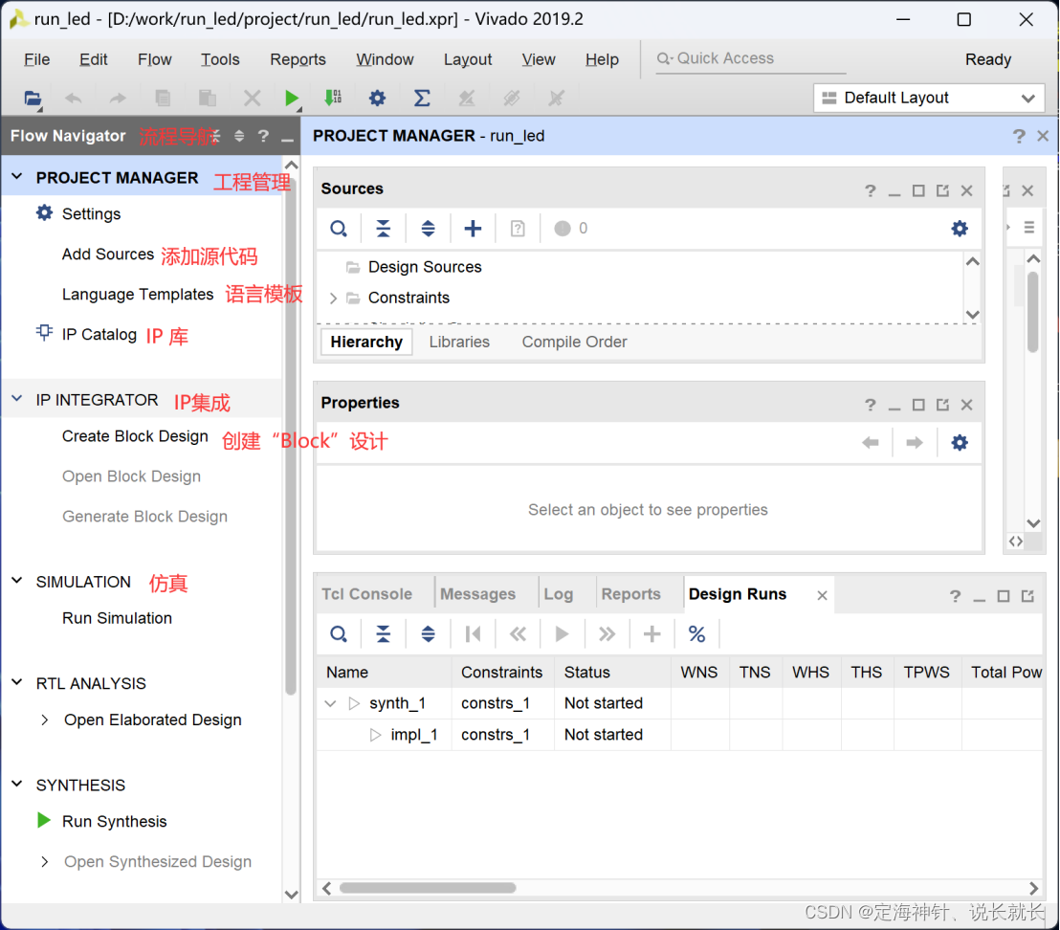Switch to Tcl Console tab
The height and width of the screenshot is (930, 1060).
pos(366,594)
